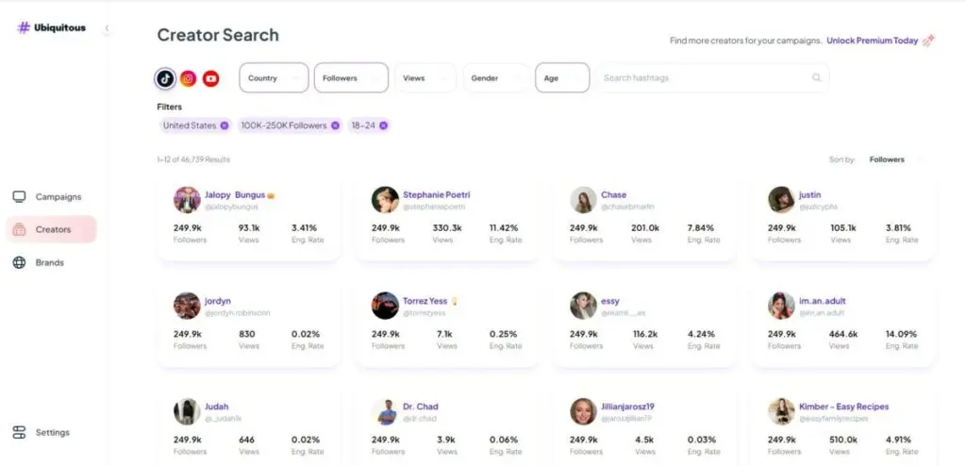Click the search magnifier icon
966x466 pixels.
(816, 78)
